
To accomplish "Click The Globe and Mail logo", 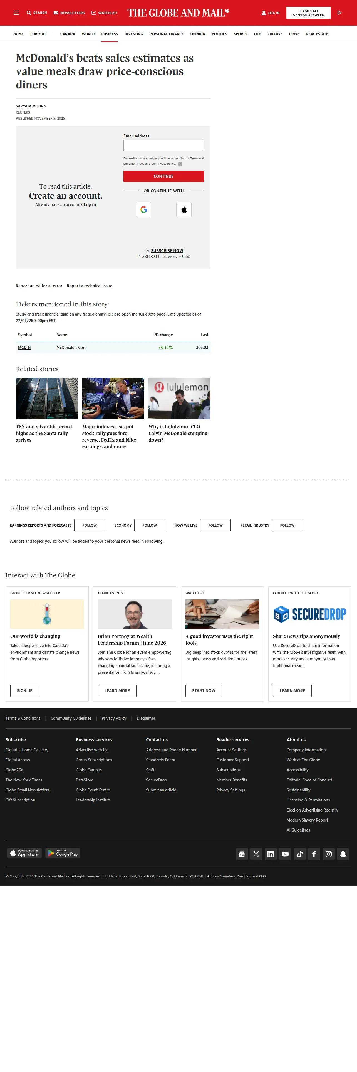I will point(178,13).
